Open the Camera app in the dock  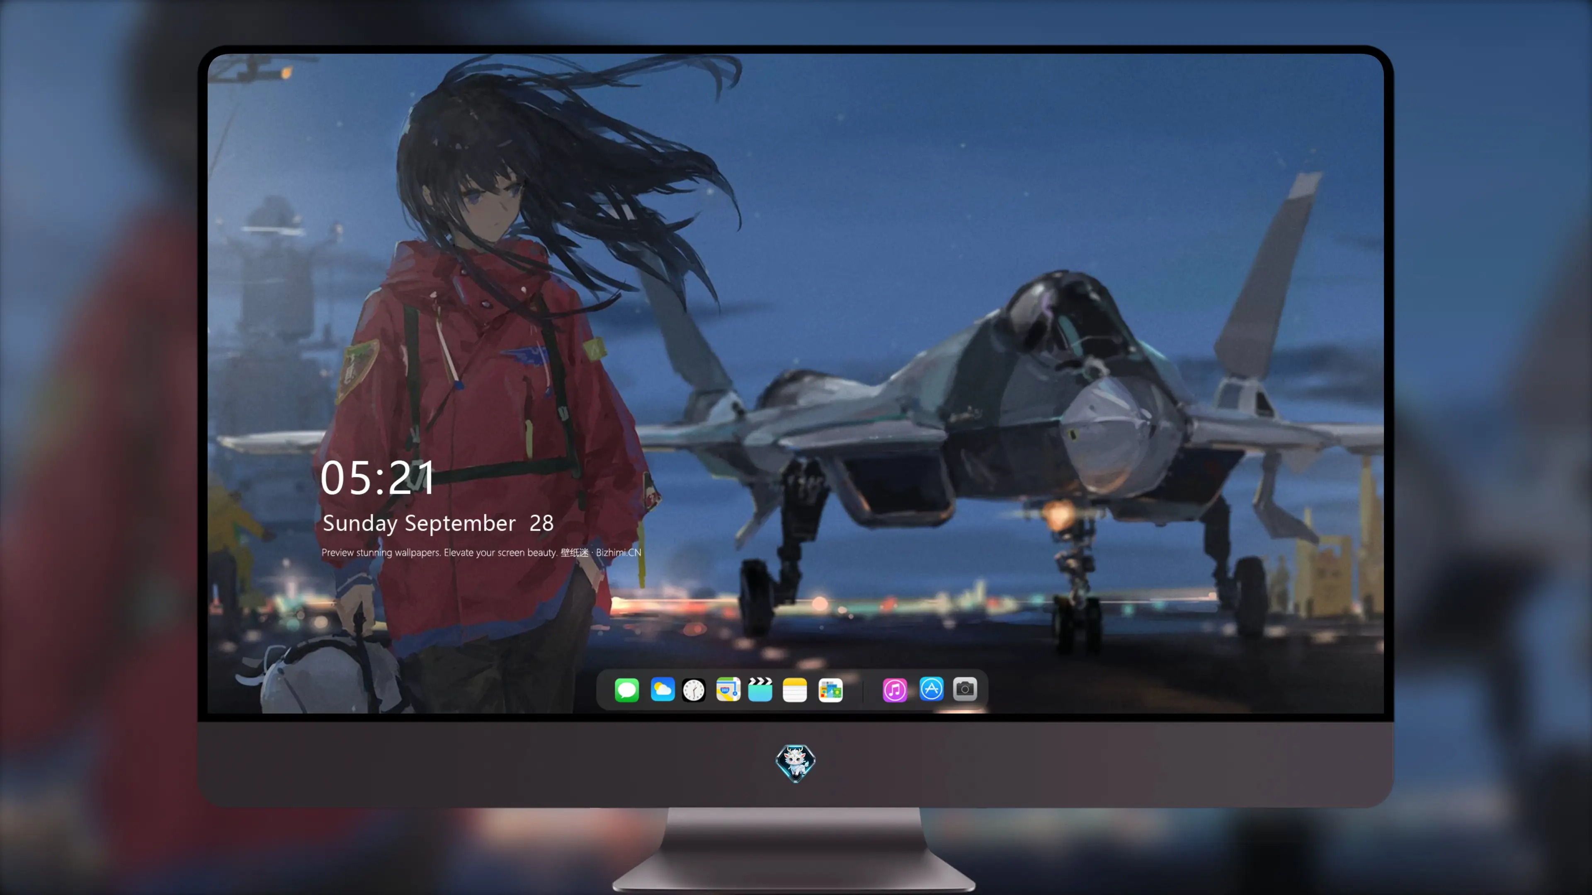tap(965, 689)
